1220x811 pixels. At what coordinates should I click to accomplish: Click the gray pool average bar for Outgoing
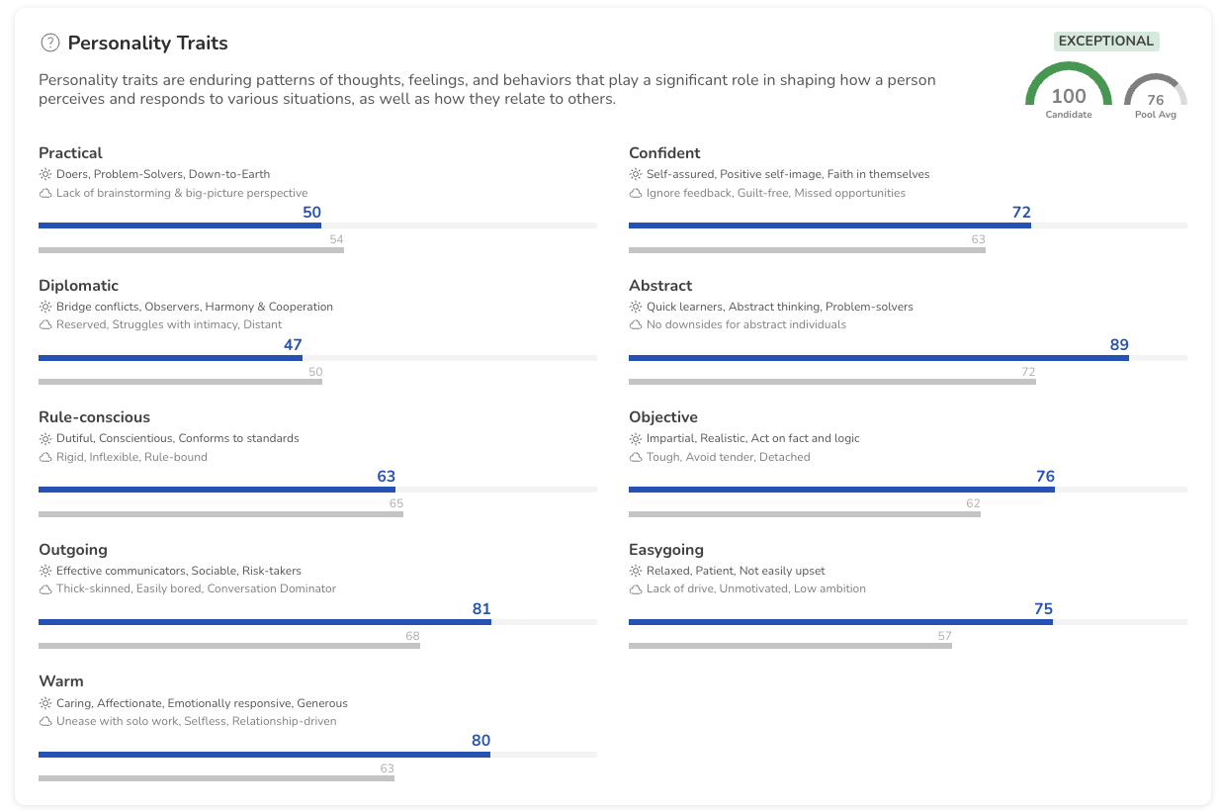(228, 646)
